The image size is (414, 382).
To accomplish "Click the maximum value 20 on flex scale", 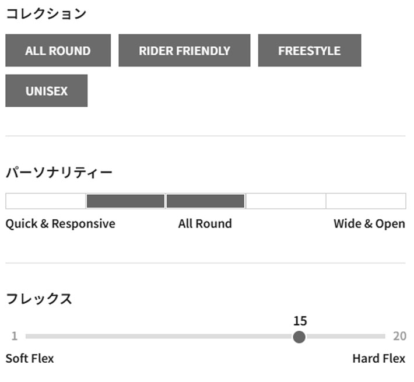I will tap(399, 337).
